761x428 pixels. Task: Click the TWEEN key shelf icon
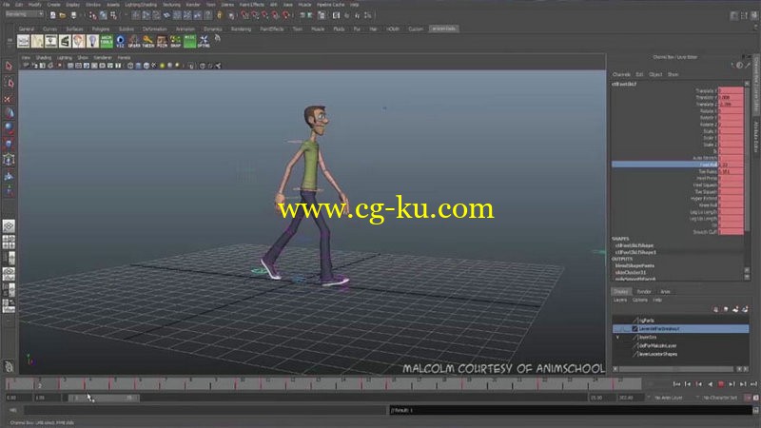click(148, 41)
